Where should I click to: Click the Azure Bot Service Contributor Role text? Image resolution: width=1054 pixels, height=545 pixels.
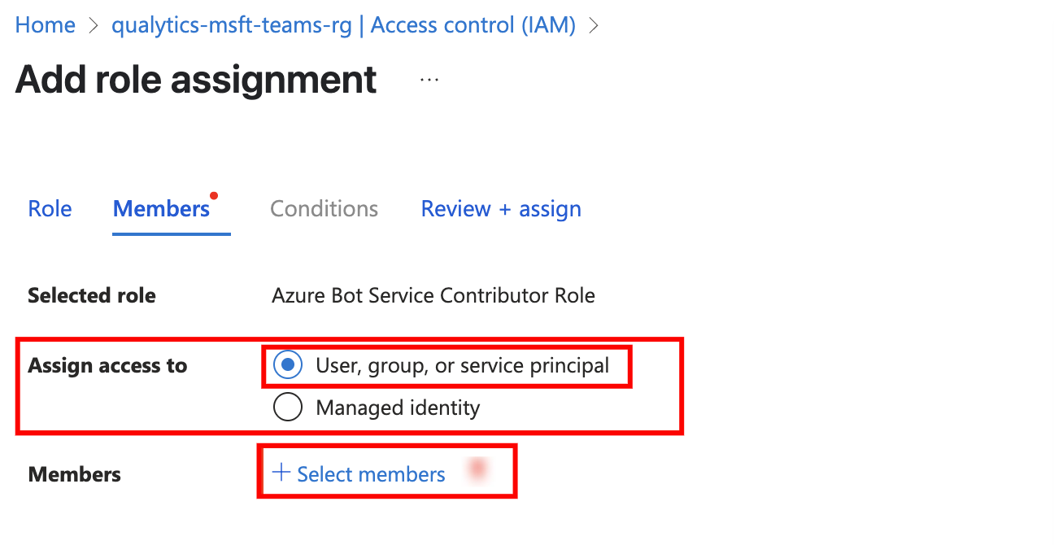[x=433, y=295]
